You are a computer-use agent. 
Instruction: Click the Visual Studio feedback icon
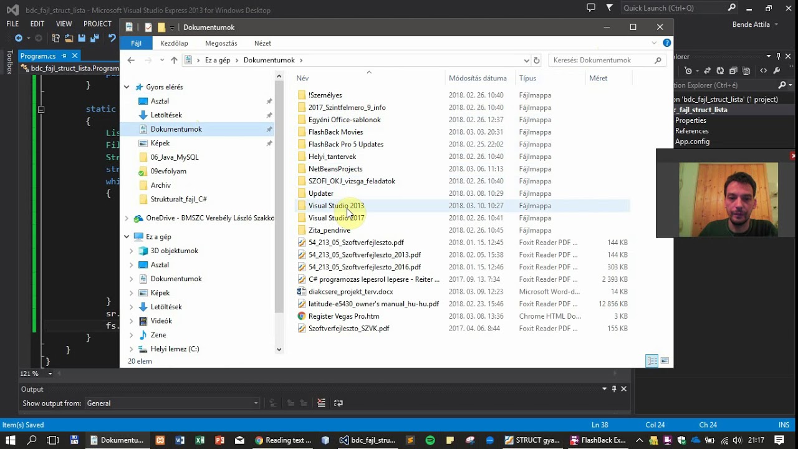click(x=591, y=8)
